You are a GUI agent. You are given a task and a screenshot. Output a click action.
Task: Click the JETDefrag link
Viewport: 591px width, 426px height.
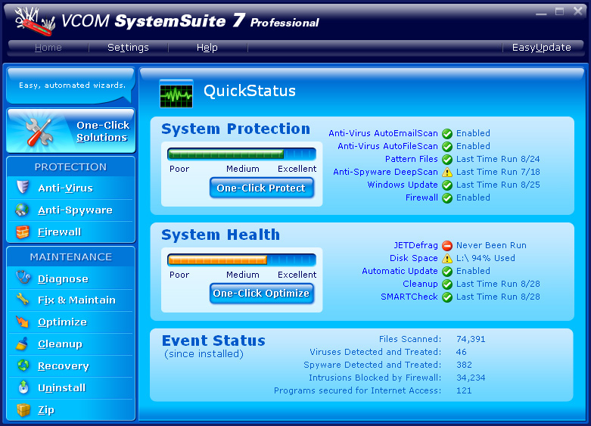[x=415, y=245]
